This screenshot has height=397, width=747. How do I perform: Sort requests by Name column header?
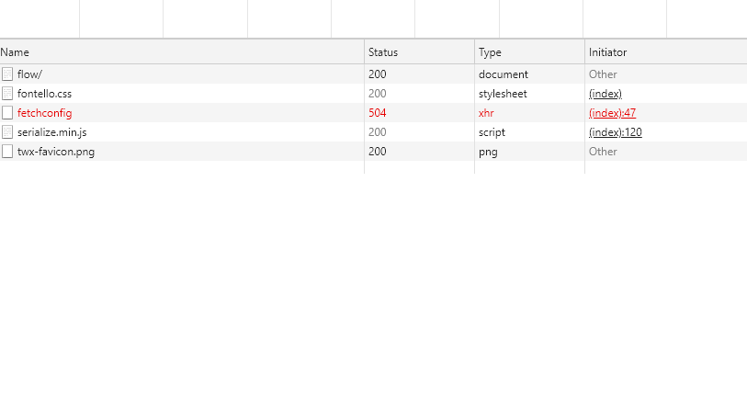16,52
